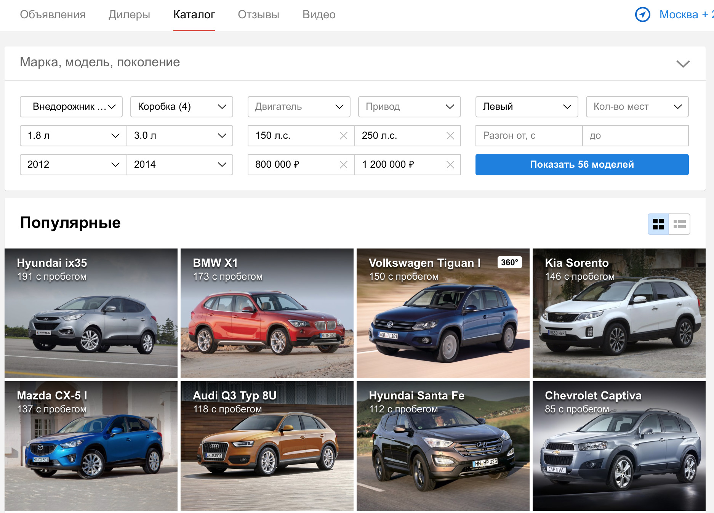This screenshot has width=714, height=513.
Task: Open the Hyundai Santa Fe card
Action: pyautogui.click(x=443, y=446)
